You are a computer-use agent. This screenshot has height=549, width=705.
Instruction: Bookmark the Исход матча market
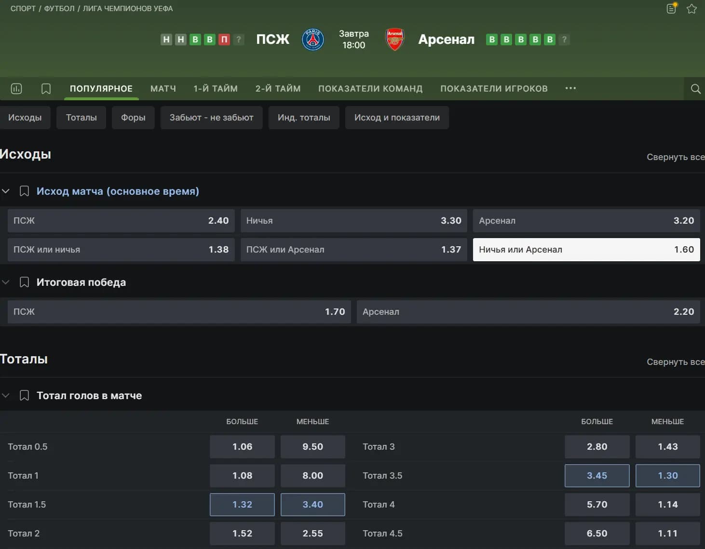(x=24, y=191)
